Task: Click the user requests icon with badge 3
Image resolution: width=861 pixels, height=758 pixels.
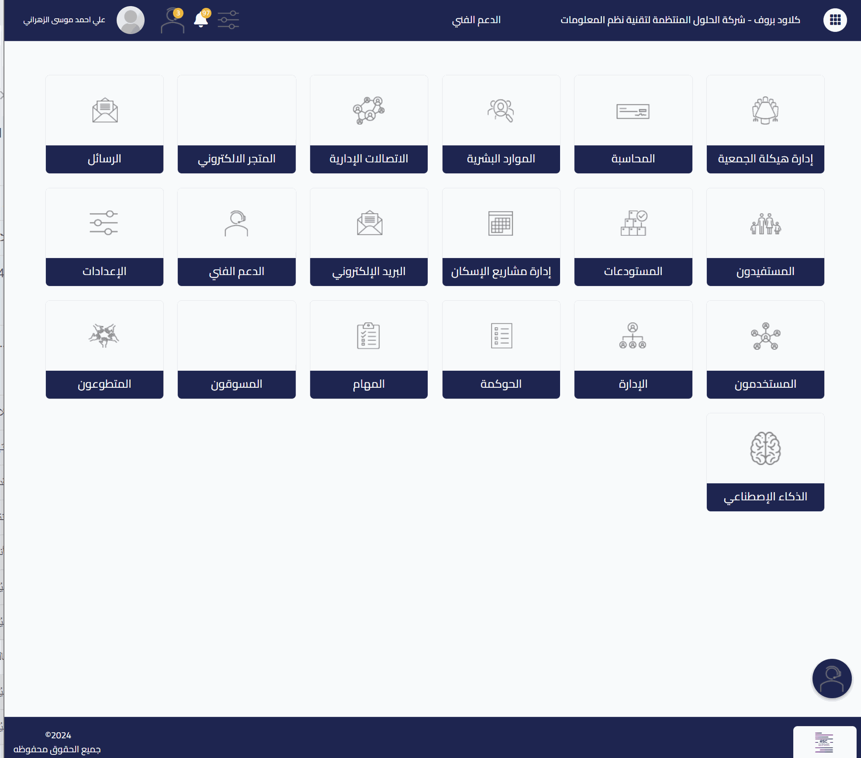Action: pyautogui.click(x=172, y=21)
